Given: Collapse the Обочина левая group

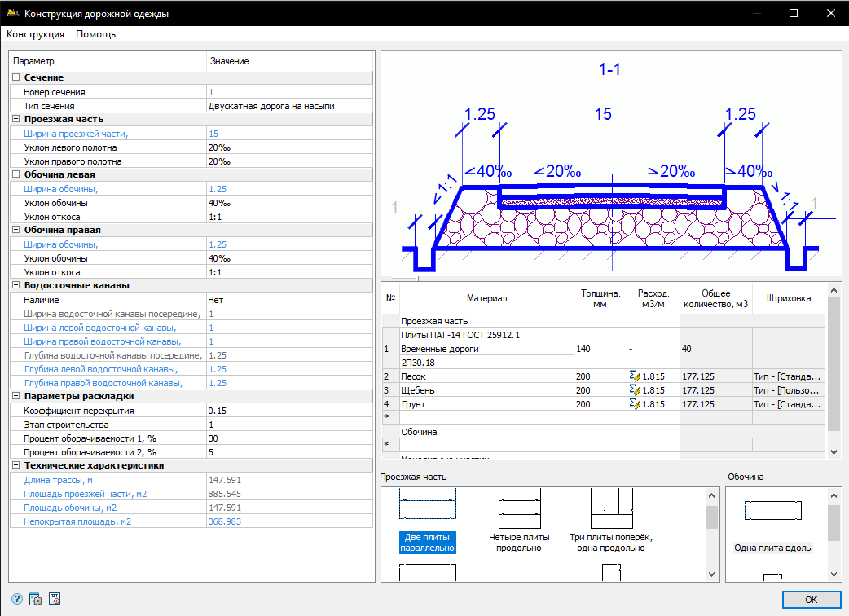Looking at the screenshot, I should [15, 174].
